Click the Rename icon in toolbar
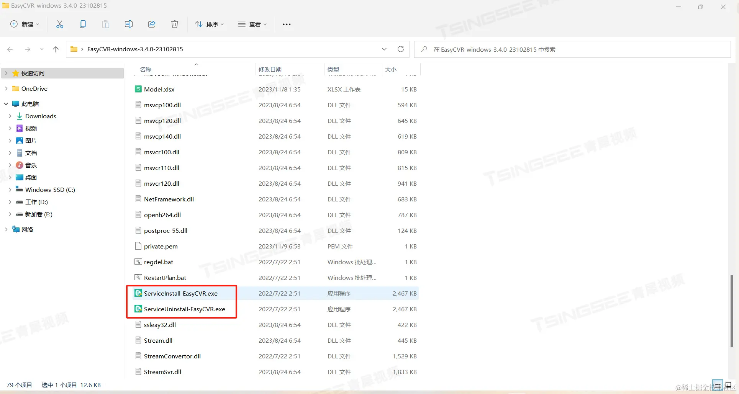 [x=129, y=24]
